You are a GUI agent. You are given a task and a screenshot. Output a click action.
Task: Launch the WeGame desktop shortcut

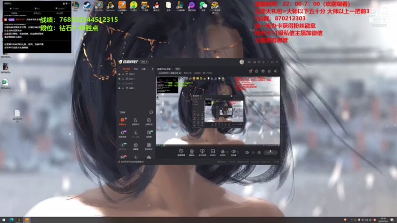click(x=110, y=5)
